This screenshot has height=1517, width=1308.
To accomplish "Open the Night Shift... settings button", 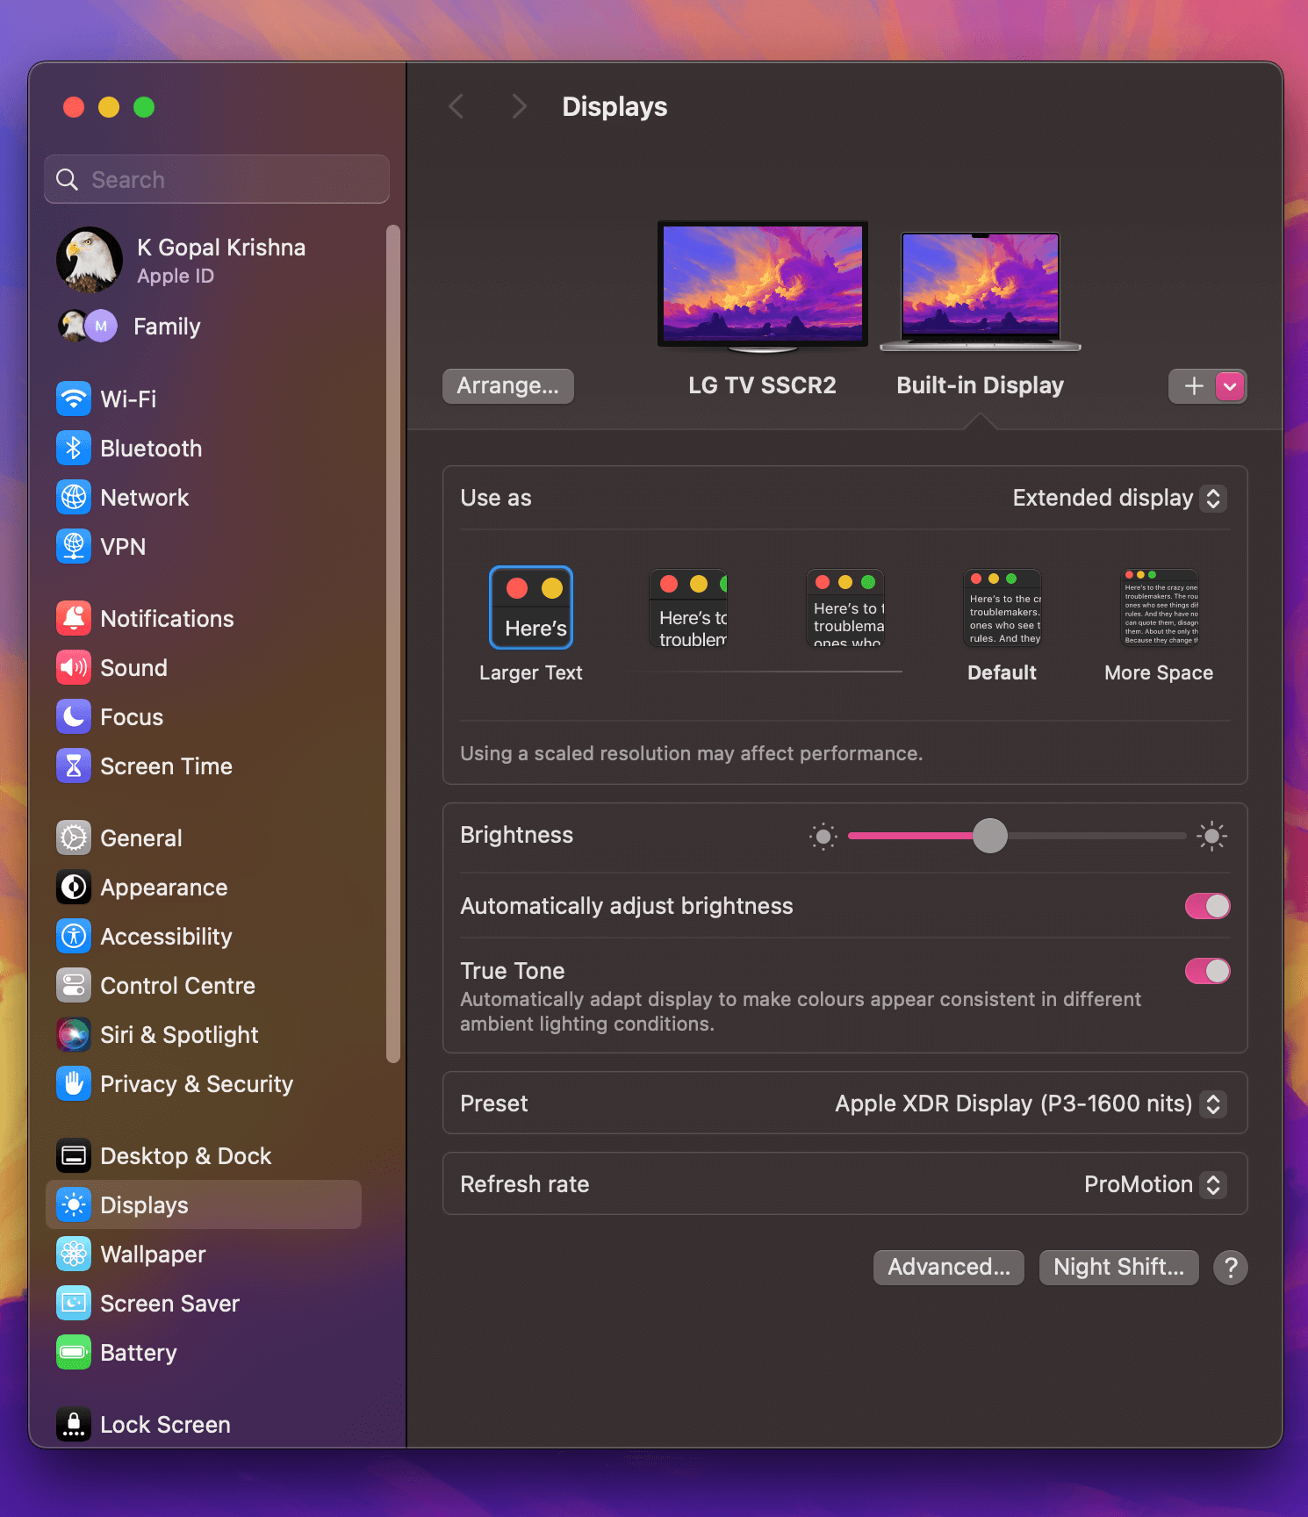I will click(1118, 1268).
